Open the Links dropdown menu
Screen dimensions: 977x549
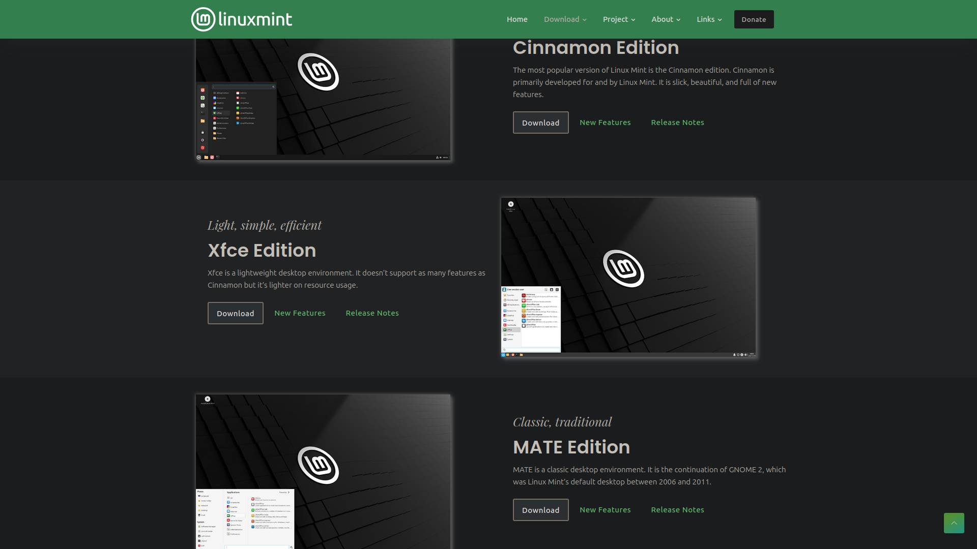click(x=709, y=19)
